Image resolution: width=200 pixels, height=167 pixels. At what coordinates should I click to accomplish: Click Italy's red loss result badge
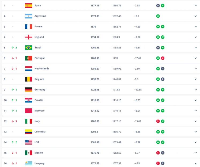point(158,121)
